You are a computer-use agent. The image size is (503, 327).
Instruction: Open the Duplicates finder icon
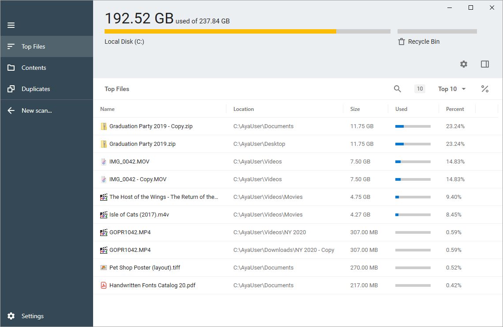pos(11,89)
